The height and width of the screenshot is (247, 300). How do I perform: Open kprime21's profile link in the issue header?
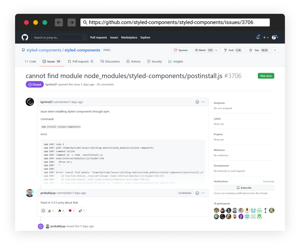51,84
